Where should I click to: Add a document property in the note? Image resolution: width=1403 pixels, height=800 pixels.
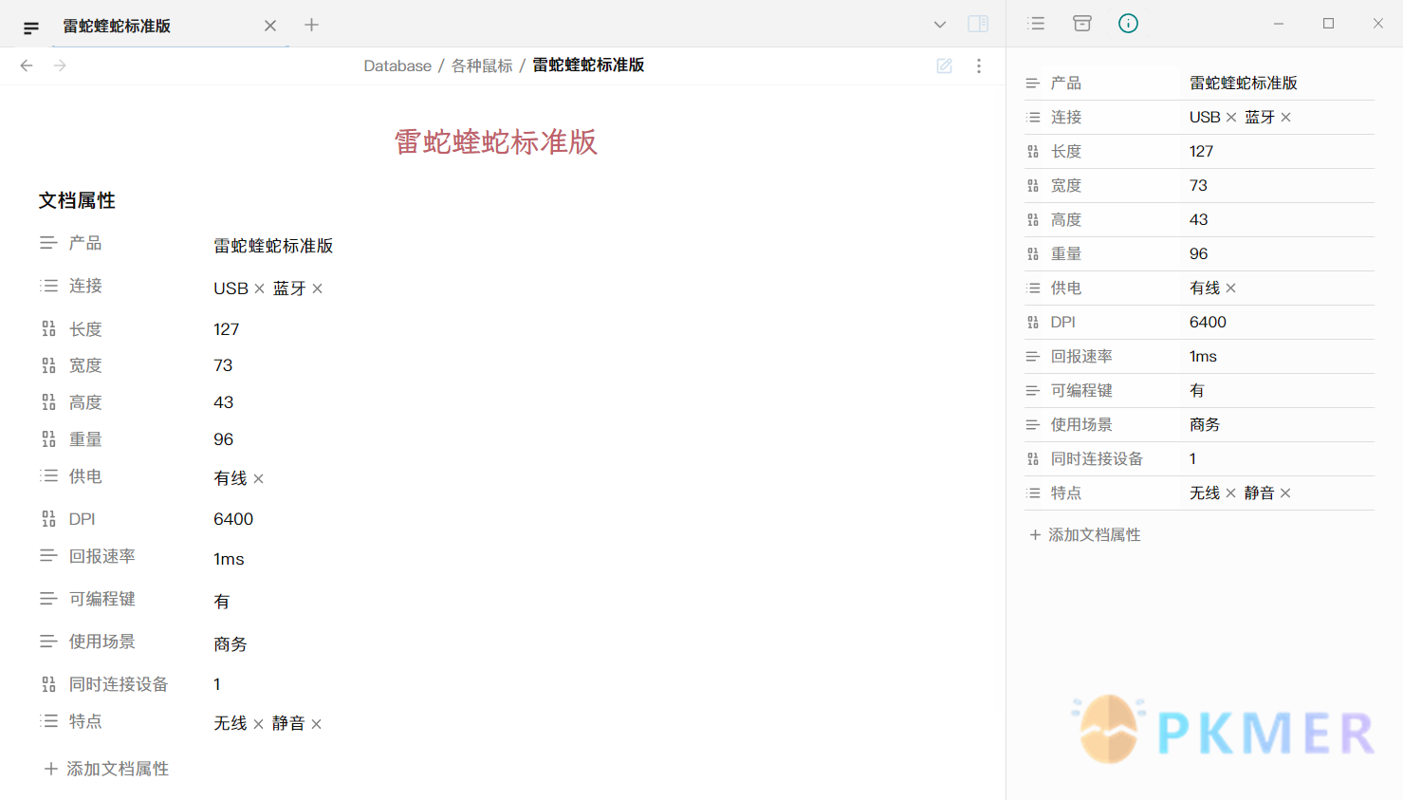106,769
